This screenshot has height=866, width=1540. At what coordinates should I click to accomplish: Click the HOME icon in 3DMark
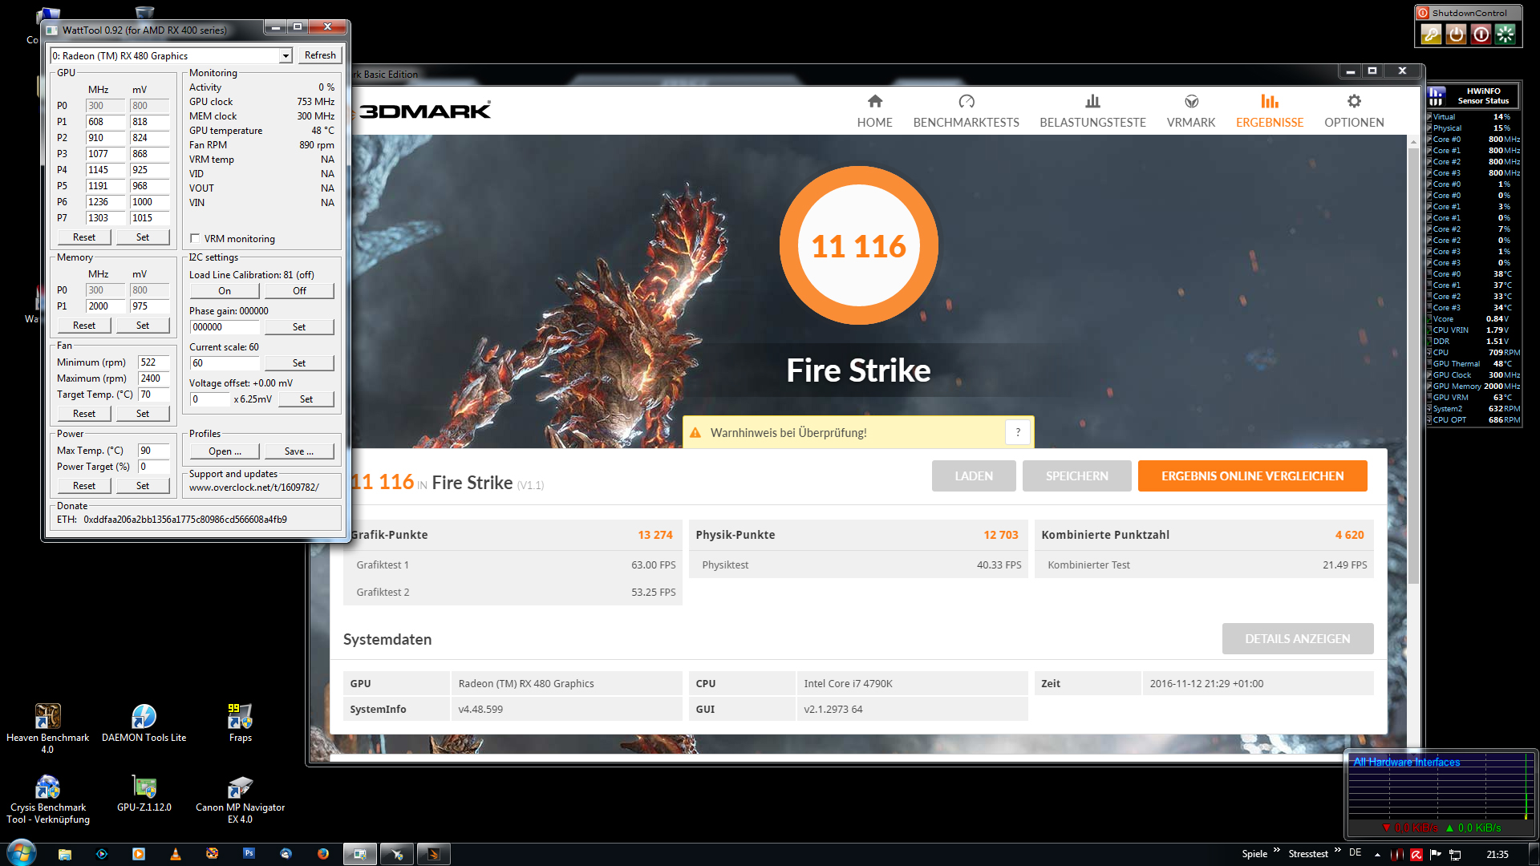pos(874,101)
